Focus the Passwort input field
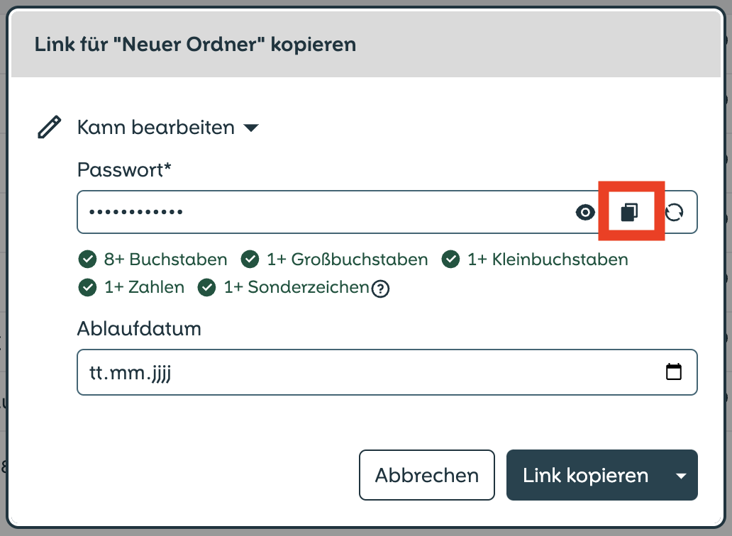The width and height of the screenshot is (732, 536). coord(327,212)
